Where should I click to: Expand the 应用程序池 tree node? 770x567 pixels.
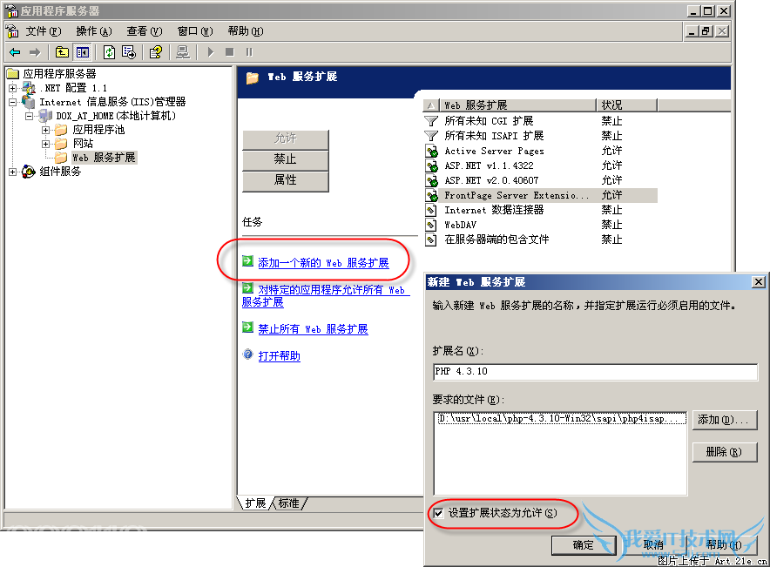(46, 130)
